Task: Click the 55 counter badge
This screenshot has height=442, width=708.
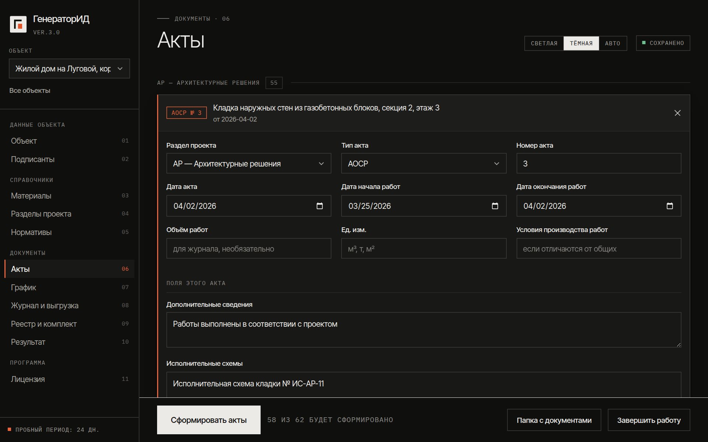Action: (274, 83)
